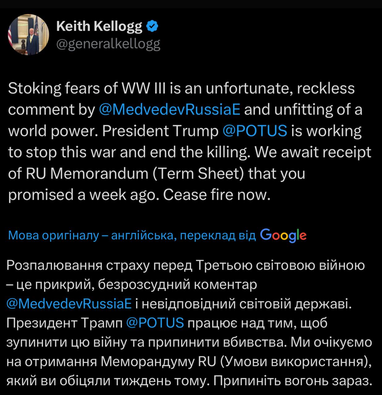382x395 pixels.
Task: Open @MedvedevRussiaE mention in the English tweet
Action: pos(170,110)
